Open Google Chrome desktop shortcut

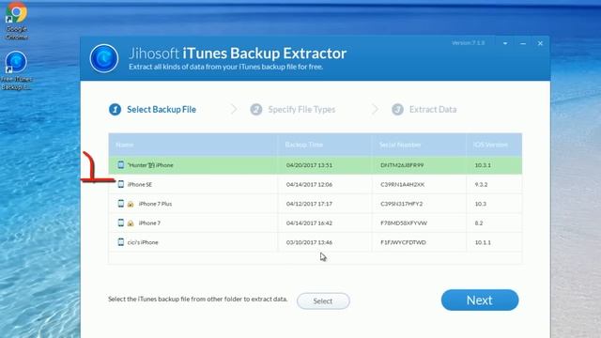click(16, 21)
